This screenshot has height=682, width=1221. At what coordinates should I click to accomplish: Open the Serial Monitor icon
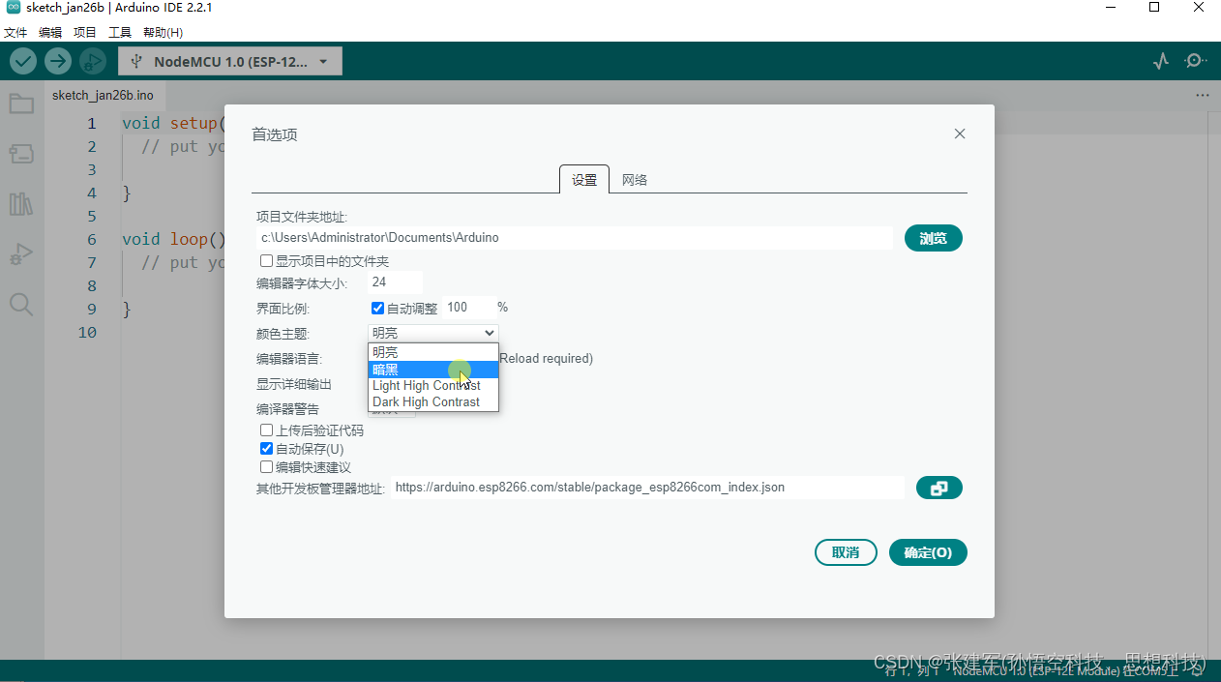coord(1196,61)
